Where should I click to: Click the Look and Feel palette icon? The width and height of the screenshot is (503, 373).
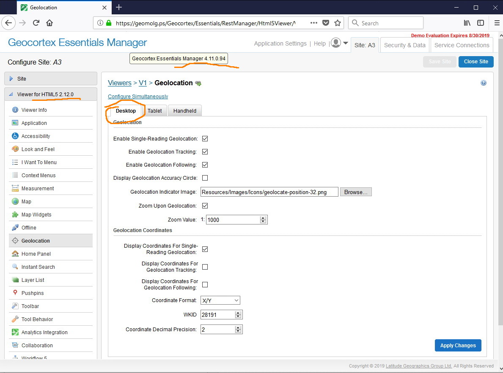pyautogui.click(x=15, y=149)
